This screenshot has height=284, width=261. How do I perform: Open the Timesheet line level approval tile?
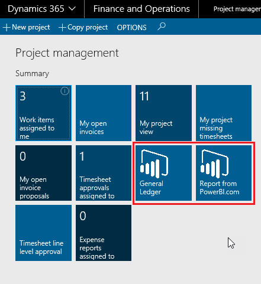click(x=44, y=233)
